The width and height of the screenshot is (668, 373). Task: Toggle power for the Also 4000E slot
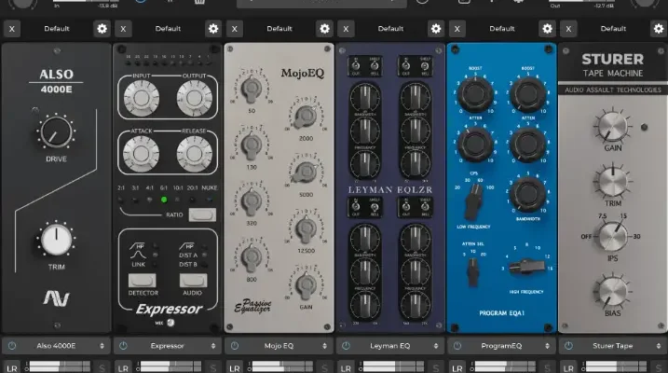tap(12, 346)
